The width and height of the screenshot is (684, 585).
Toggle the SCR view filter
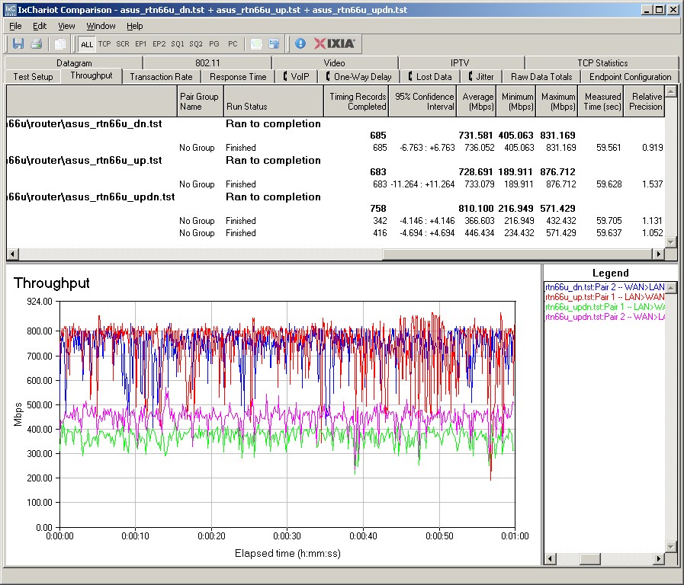(x=123, y=44)
